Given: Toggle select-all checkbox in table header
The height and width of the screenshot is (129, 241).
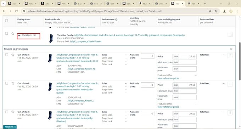Looking at the screenshot, I should pyautogui.click(x=6, y=21).
